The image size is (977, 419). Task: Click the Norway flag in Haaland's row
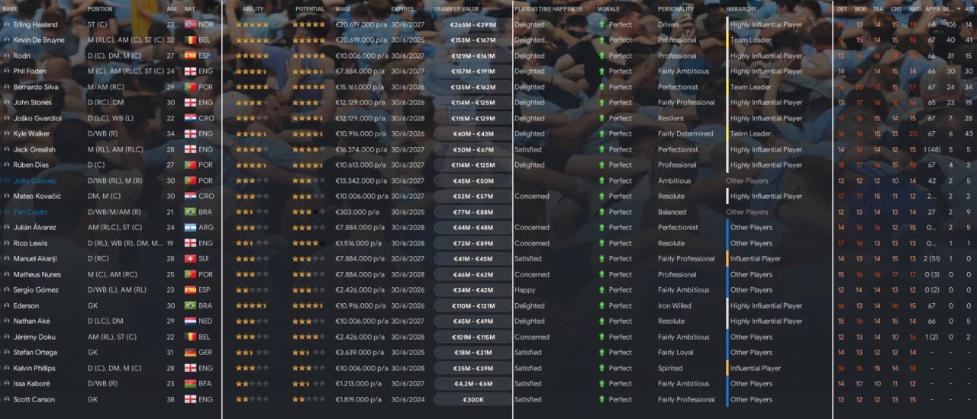190,24
